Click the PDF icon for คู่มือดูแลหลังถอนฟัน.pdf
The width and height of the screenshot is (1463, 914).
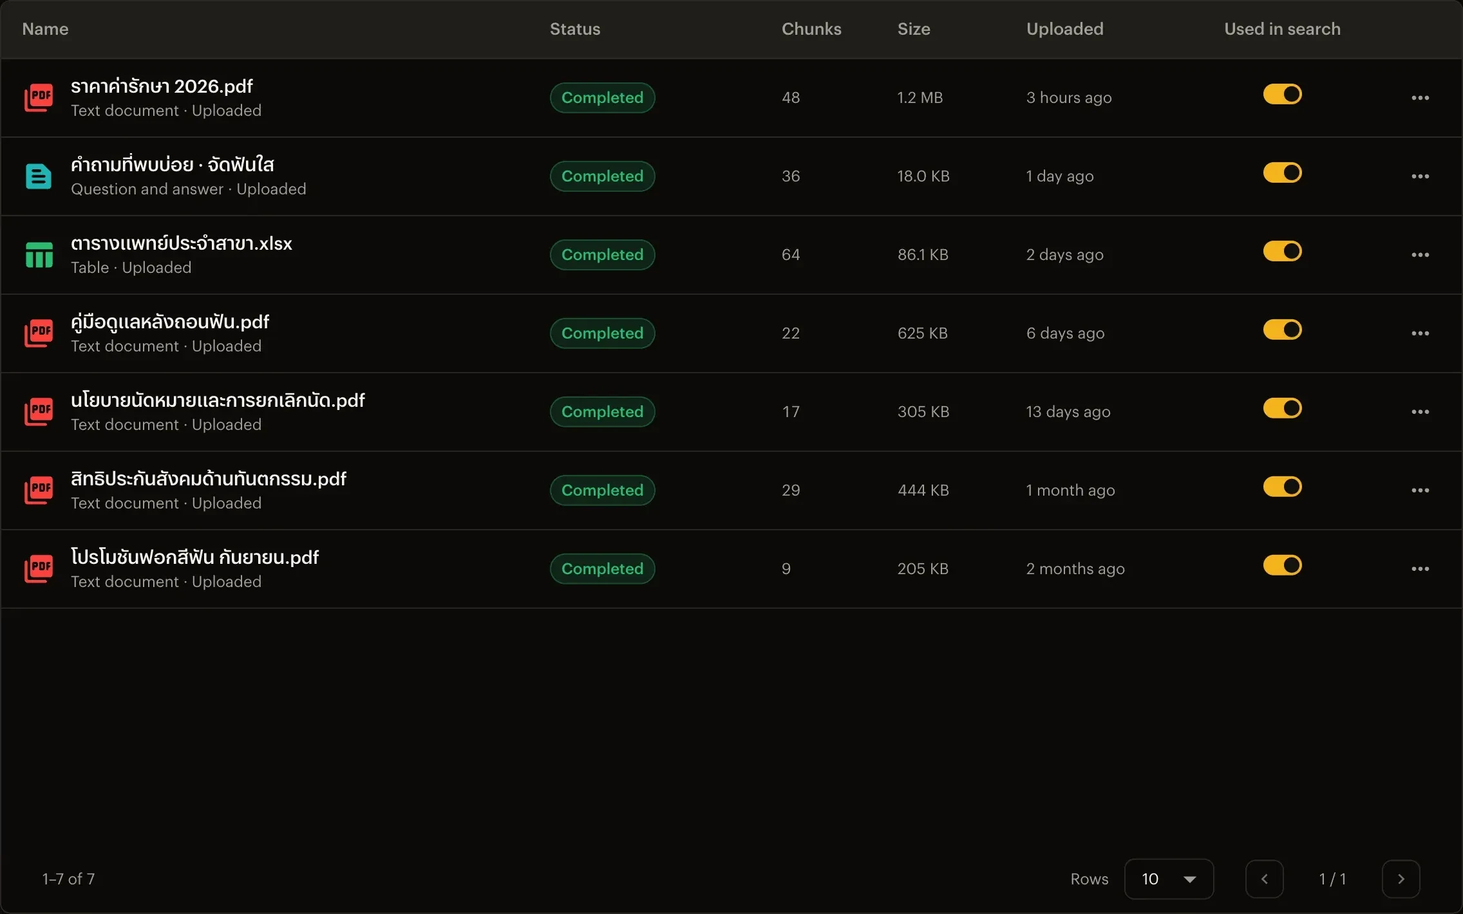point(39,333)
